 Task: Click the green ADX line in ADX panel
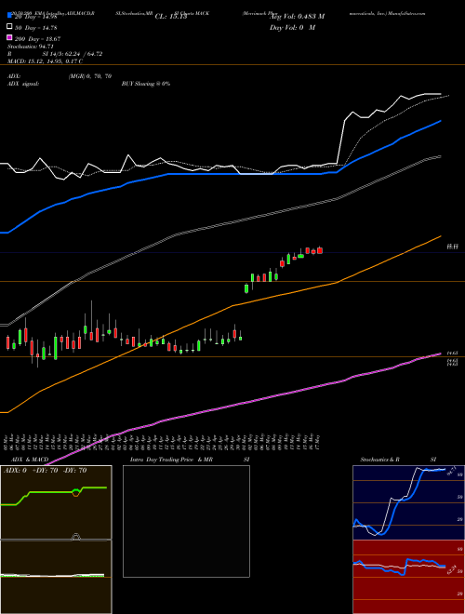tap(54, 492)
